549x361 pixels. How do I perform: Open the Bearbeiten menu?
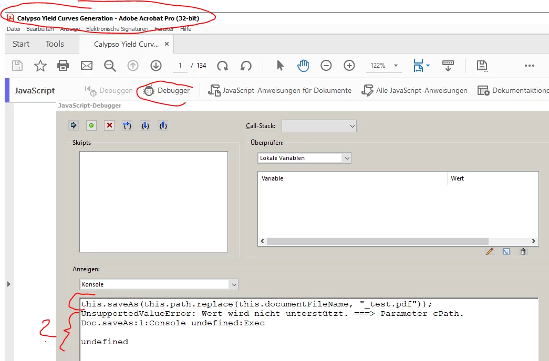coord(40,29)
